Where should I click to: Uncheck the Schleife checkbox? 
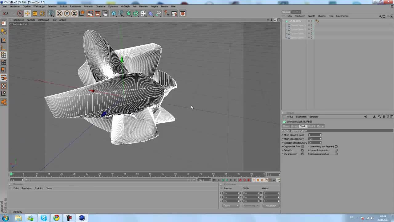(302, 150)
